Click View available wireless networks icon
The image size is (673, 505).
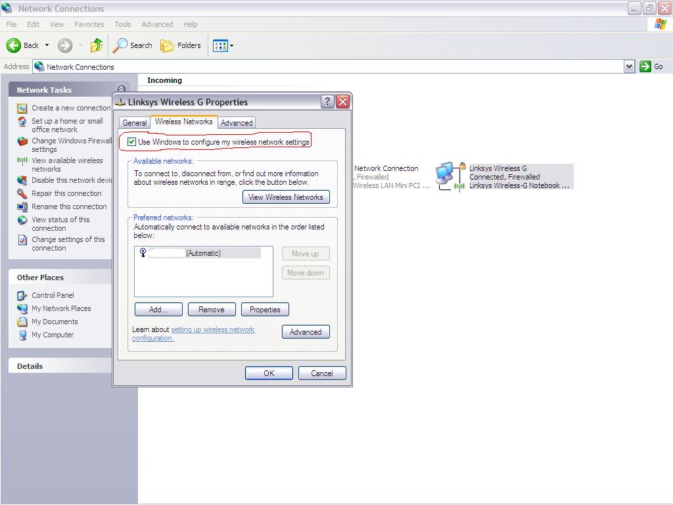coord(22,160)
